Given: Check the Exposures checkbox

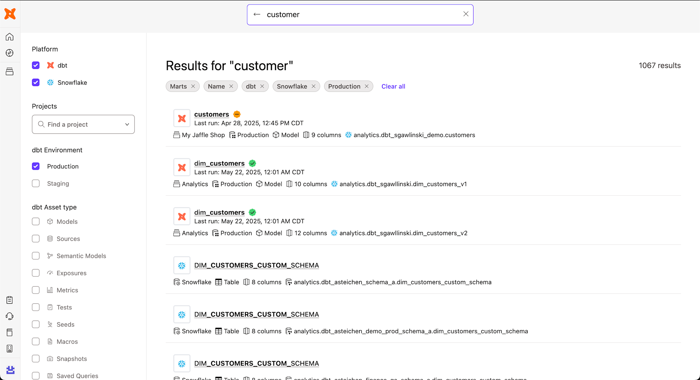Looking at the screenshot, I should click(36, 273).
